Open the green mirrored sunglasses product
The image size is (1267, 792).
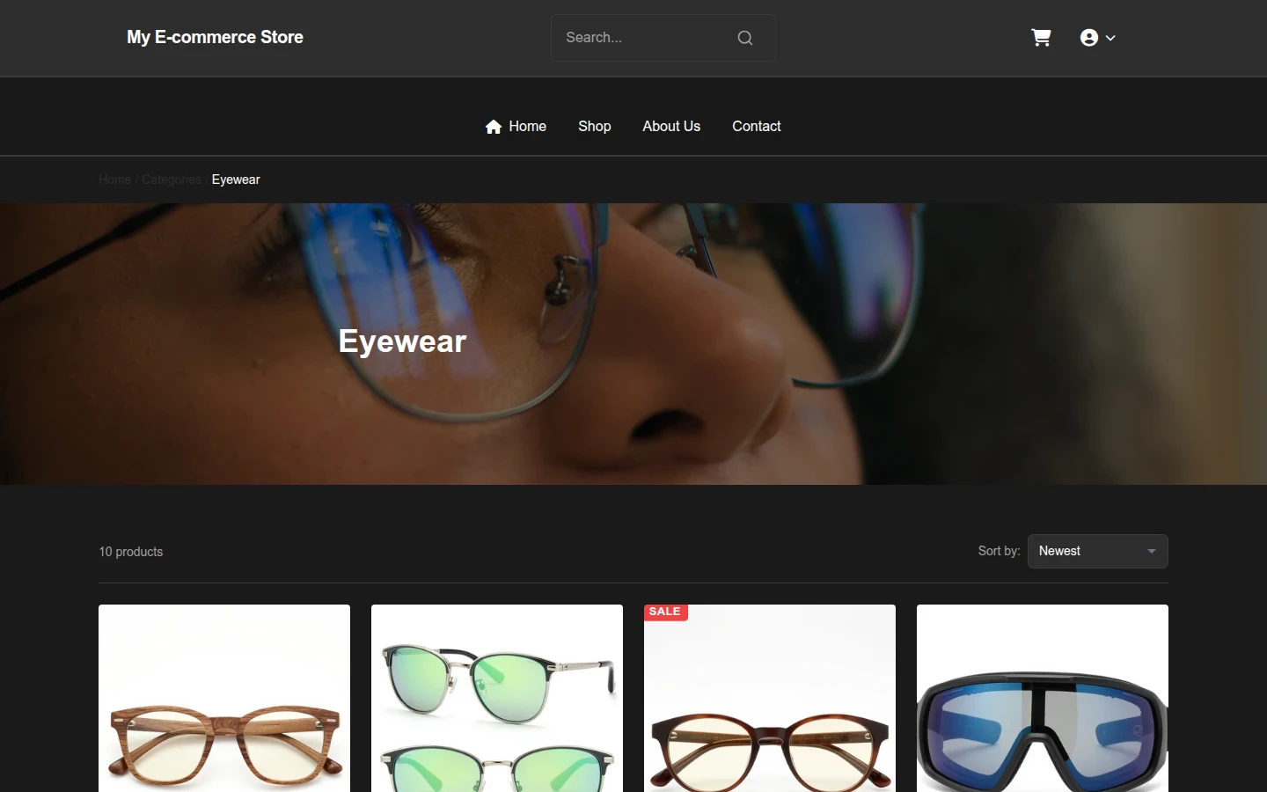(497, 699)
